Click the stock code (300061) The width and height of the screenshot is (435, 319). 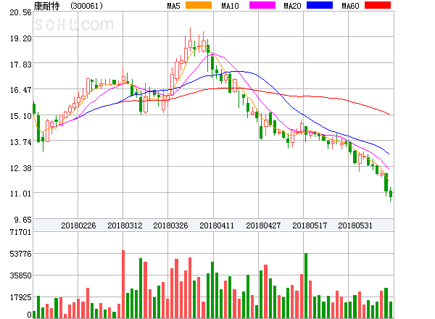point(86,6)
